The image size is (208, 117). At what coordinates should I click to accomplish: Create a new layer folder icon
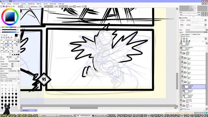187,39
